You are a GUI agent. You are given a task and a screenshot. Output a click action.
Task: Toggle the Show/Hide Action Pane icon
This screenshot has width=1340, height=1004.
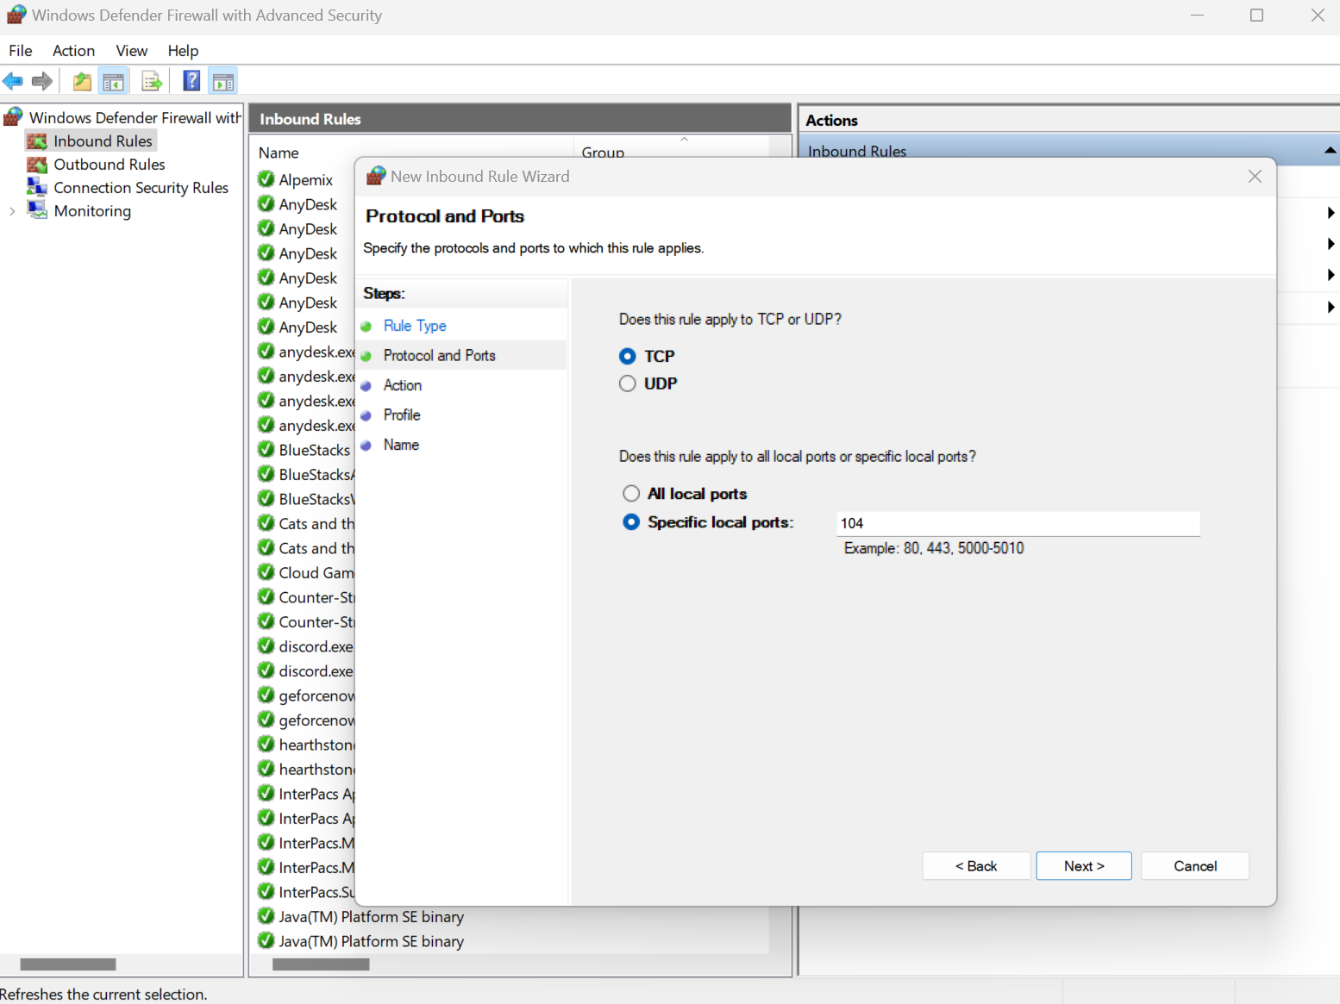point(223,82)
